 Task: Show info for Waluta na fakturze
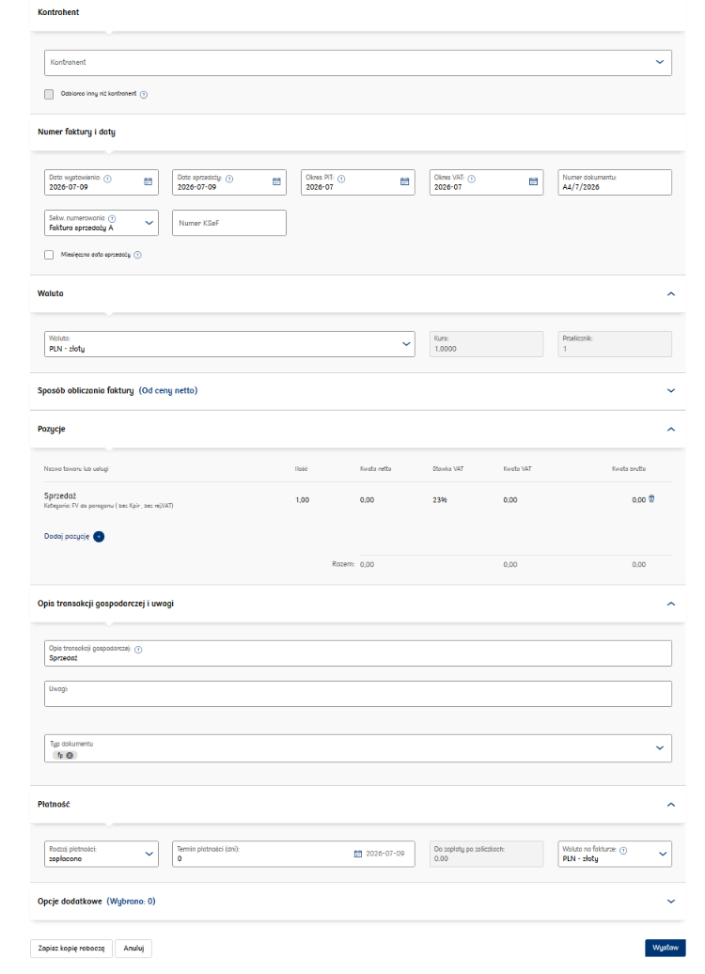coord(623,851)
